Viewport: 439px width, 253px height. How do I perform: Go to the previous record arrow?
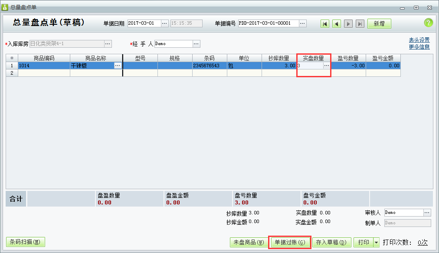(337, 23)
